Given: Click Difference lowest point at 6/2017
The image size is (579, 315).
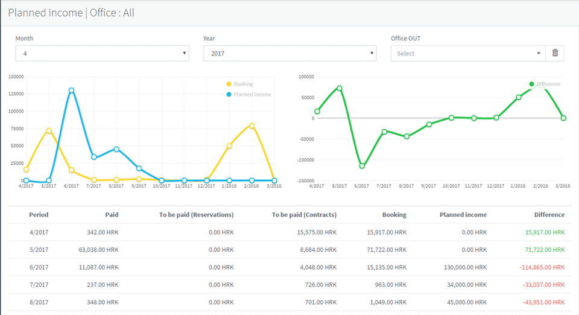Looking at the screenshot, I should (x=362, y=166).
